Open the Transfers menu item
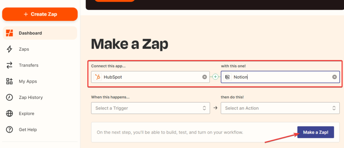Viewport: 344px width, 148px height. coord(29,65)
